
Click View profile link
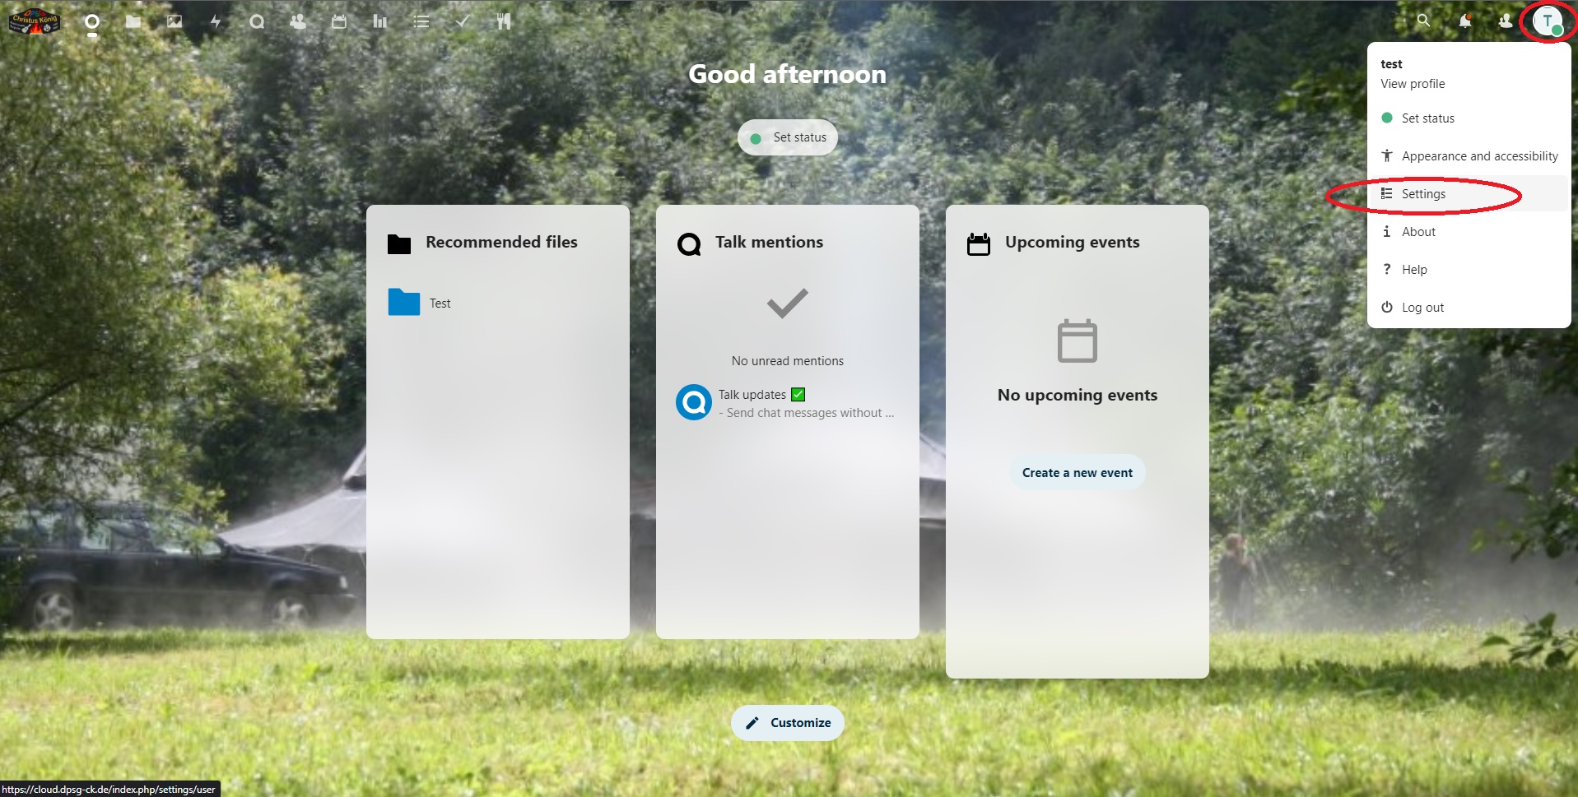point(1413,84)
